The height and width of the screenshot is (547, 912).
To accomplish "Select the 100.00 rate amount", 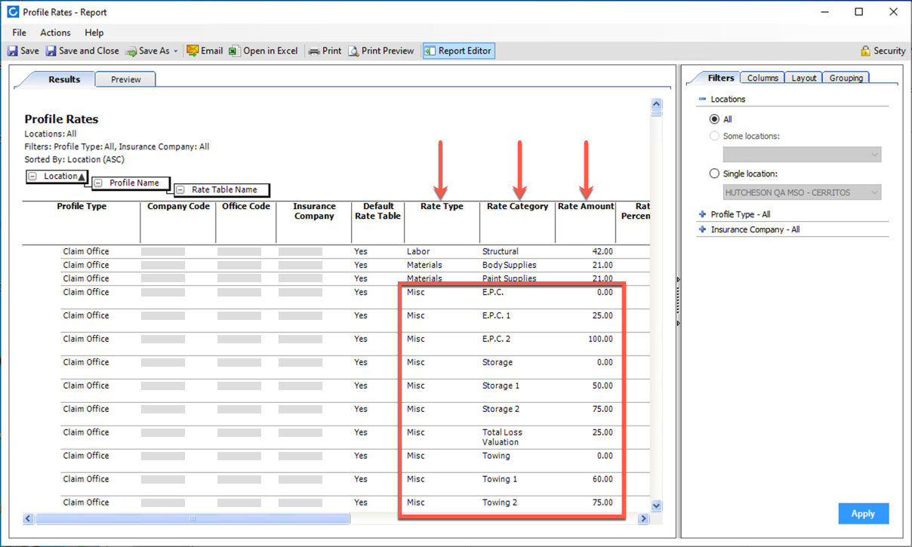I will click(600, 339).
